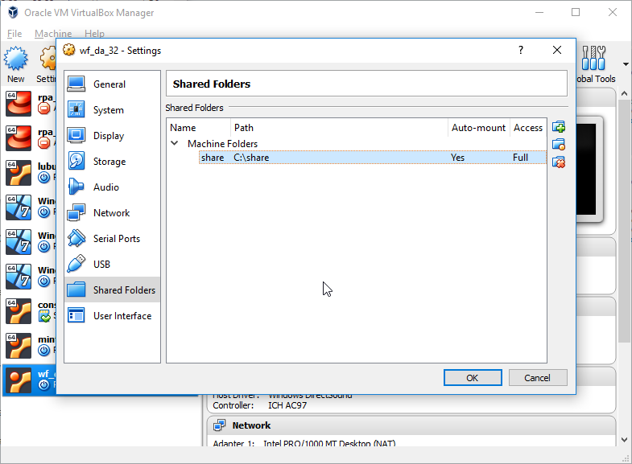This screenshot has height=464, width=632.
Task: Select the con VM in list
Action: [29, 311]
